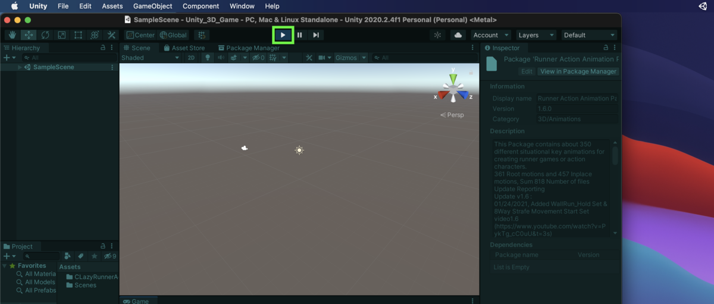The width and height of the screenshot is (714, 304).
Task: Click the Edit button in Inspector
Action: coord(527,71)
